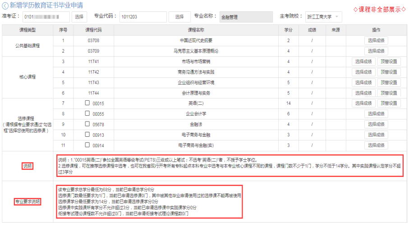The width and height of the screenshot is (409, 225).
Task: Click 选择 button next to 准考证 field
Action: click(79, 17)
